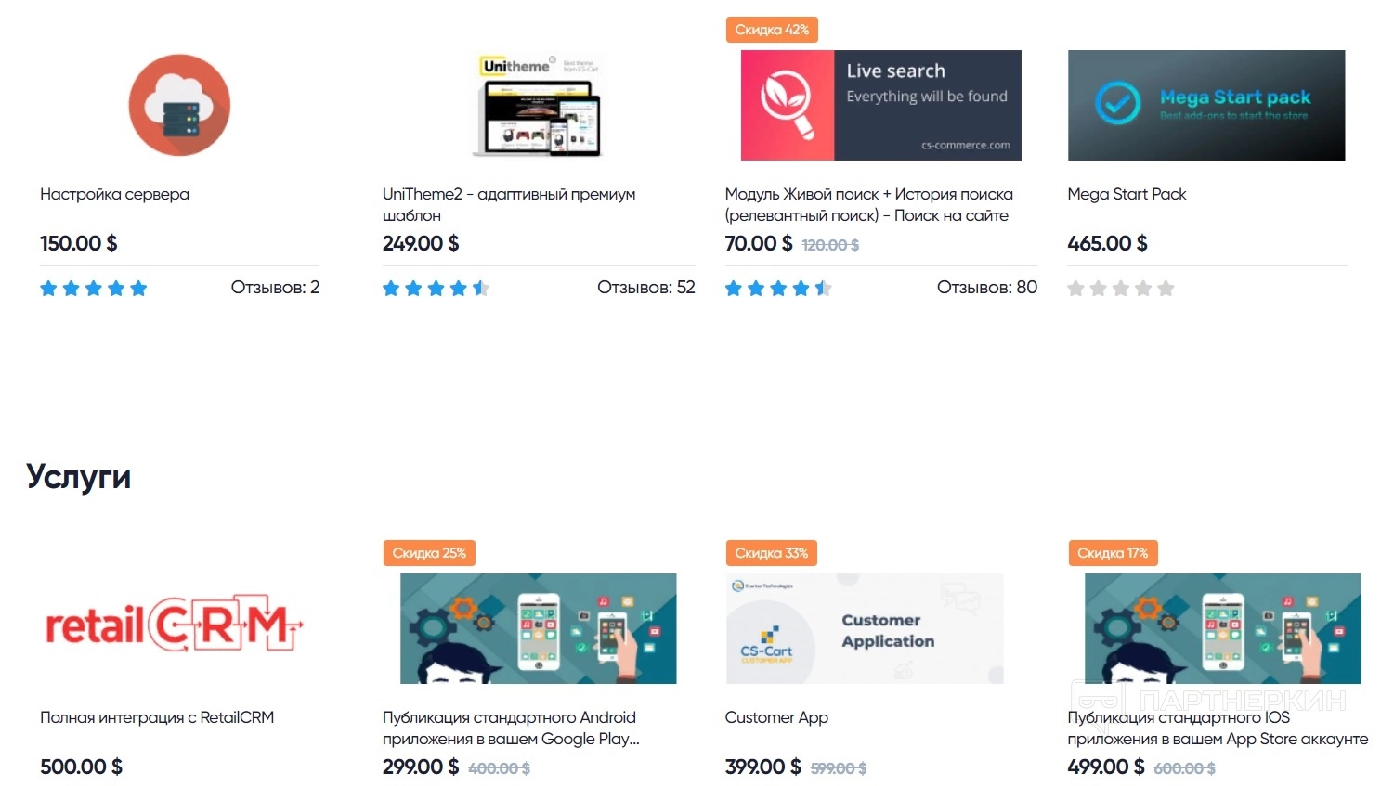Click Отзывов: 52 reviews count
This screenshot has width=1394, height=786.
pos(645,288)
